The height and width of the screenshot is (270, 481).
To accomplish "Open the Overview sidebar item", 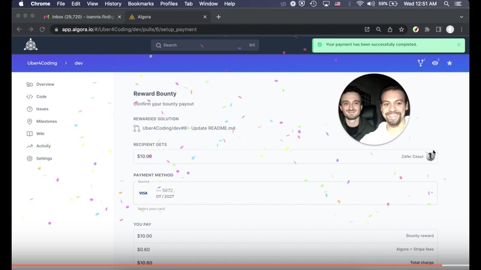I will [40, 84].
